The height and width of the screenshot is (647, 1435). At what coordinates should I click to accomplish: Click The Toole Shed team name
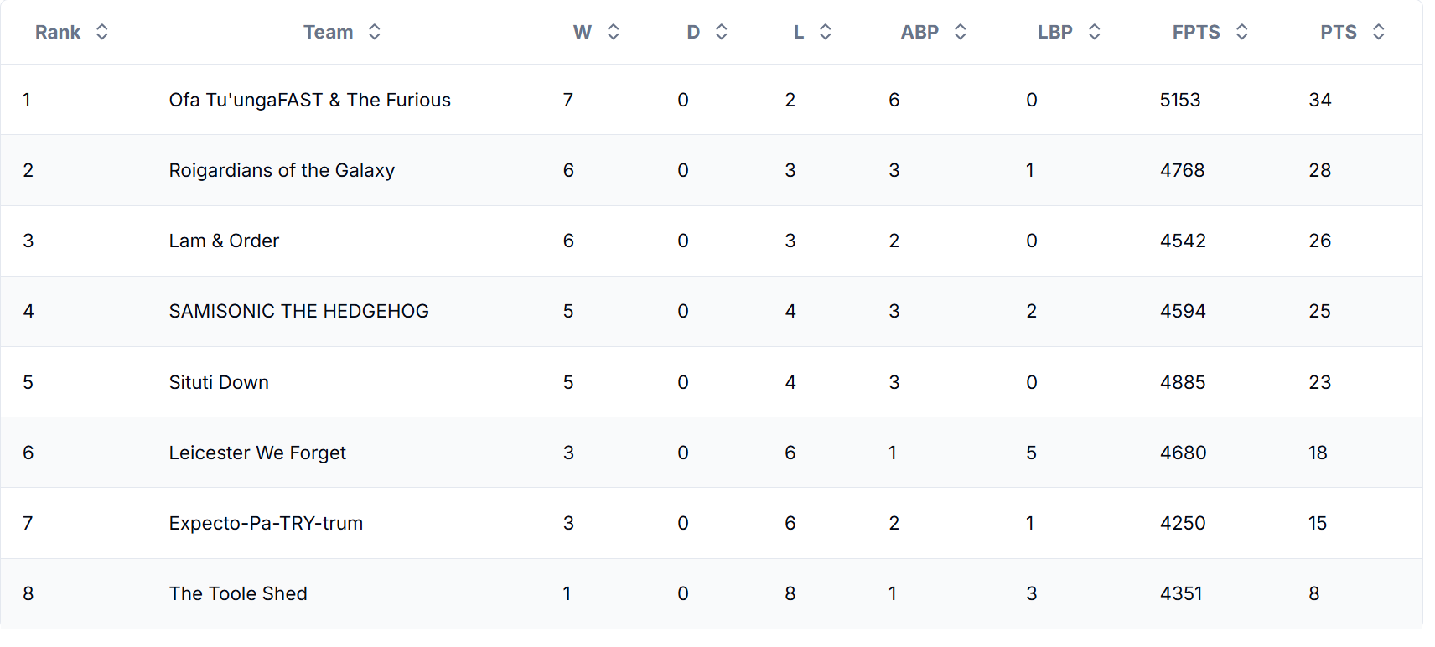pos(238,593)
